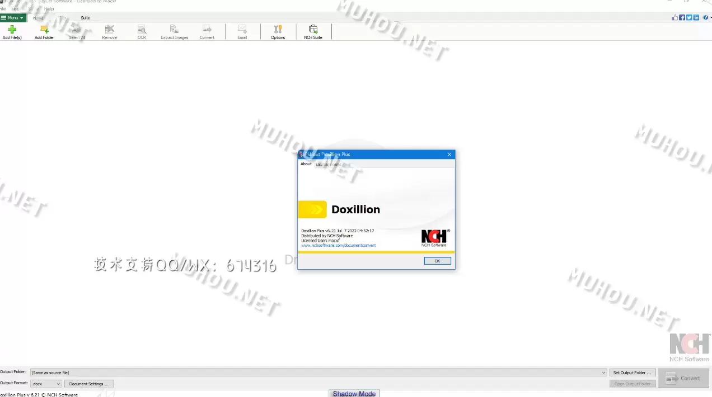
Task: Select All files using the toolbar icon
Action: pos(77,31)
